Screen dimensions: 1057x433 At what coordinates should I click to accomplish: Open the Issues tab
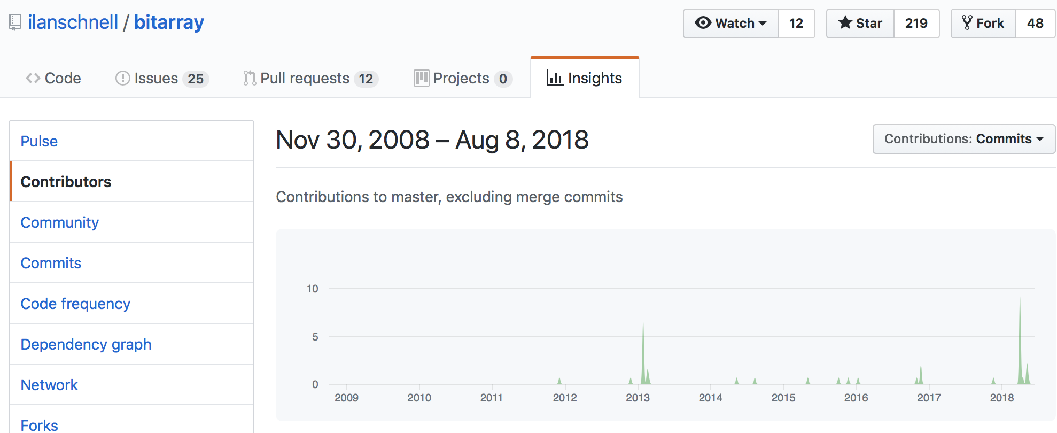(162, 78)
